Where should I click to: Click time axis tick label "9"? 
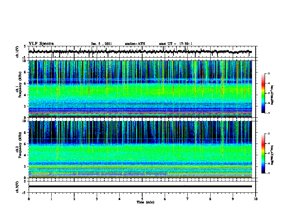pyautogui.click(x=233, y=199)
